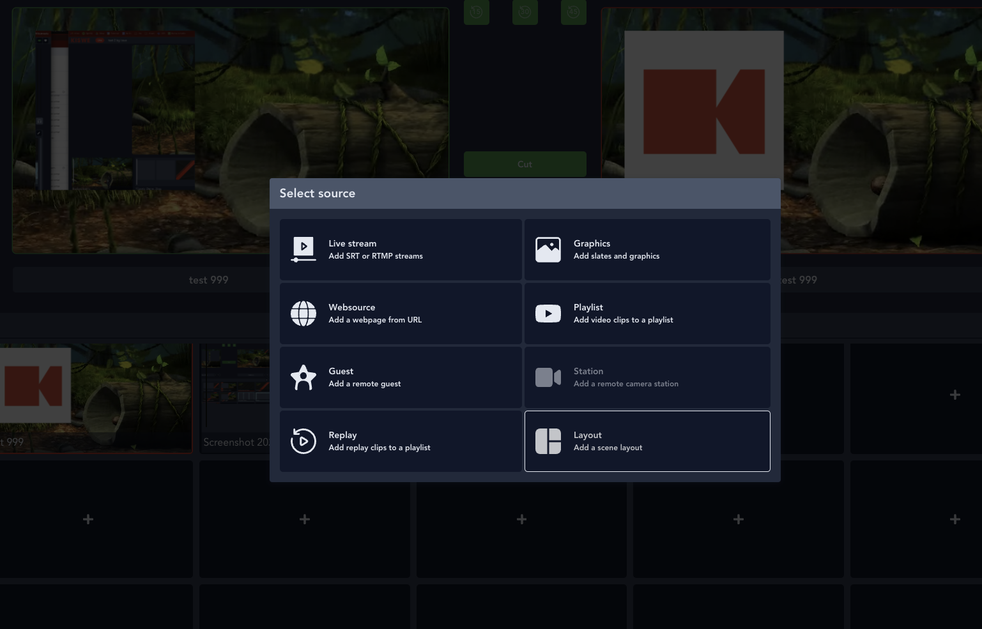Select the Screenshot scene thumbnail
This screenshot has width=982, height=629.
(234, 398)
